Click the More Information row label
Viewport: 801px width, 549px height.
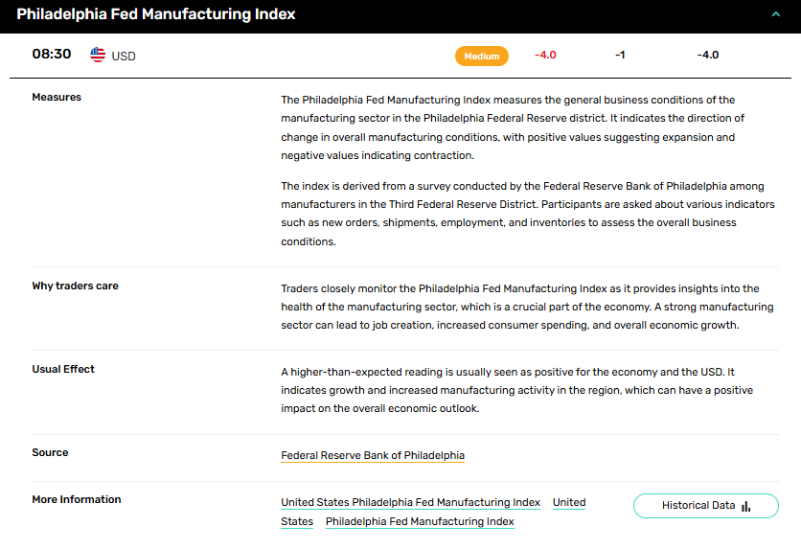(77, 499)
